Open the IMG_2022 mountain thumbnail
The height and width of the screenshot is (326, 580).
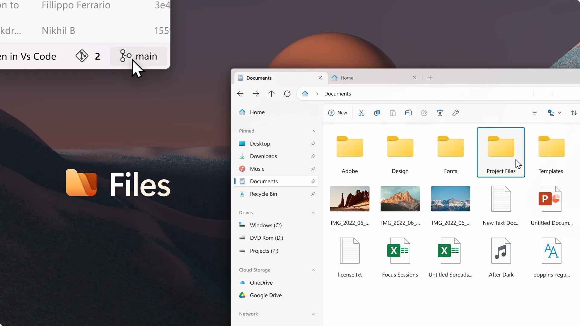click(x=400, y=199)
